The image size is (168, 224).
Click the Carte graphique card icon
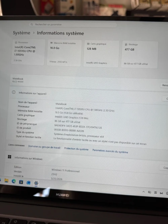click(88, 44)
